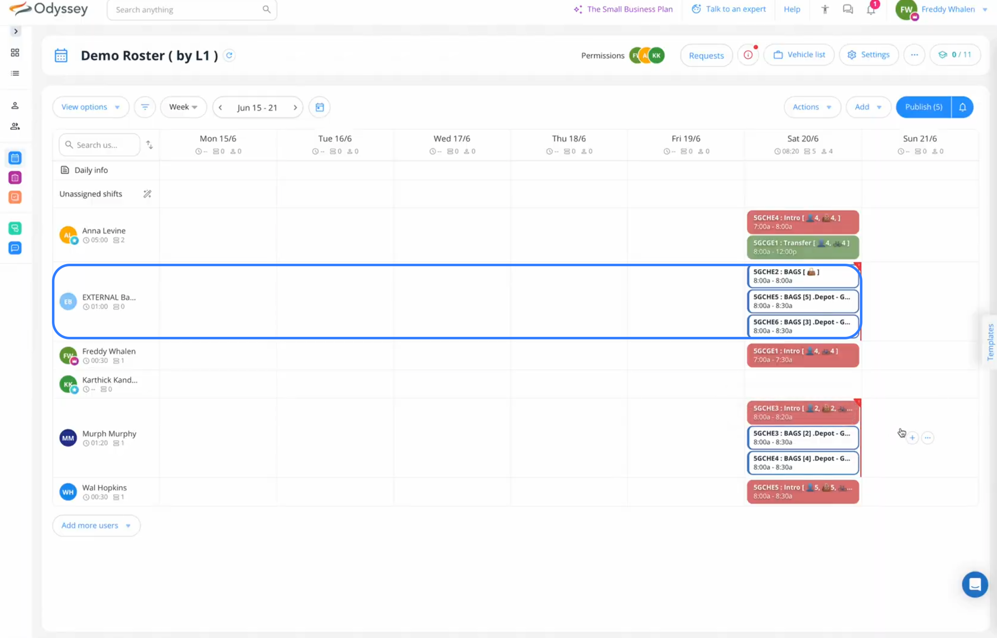Image resolution: width=997 pixels, height=638 pixels.
Task: Open the View options dropdown
Action: point(90,107)
